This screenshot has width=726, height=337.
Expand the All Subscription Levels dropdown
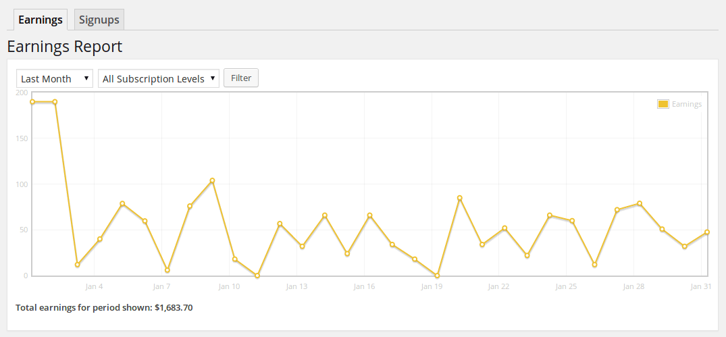[159, 78]
